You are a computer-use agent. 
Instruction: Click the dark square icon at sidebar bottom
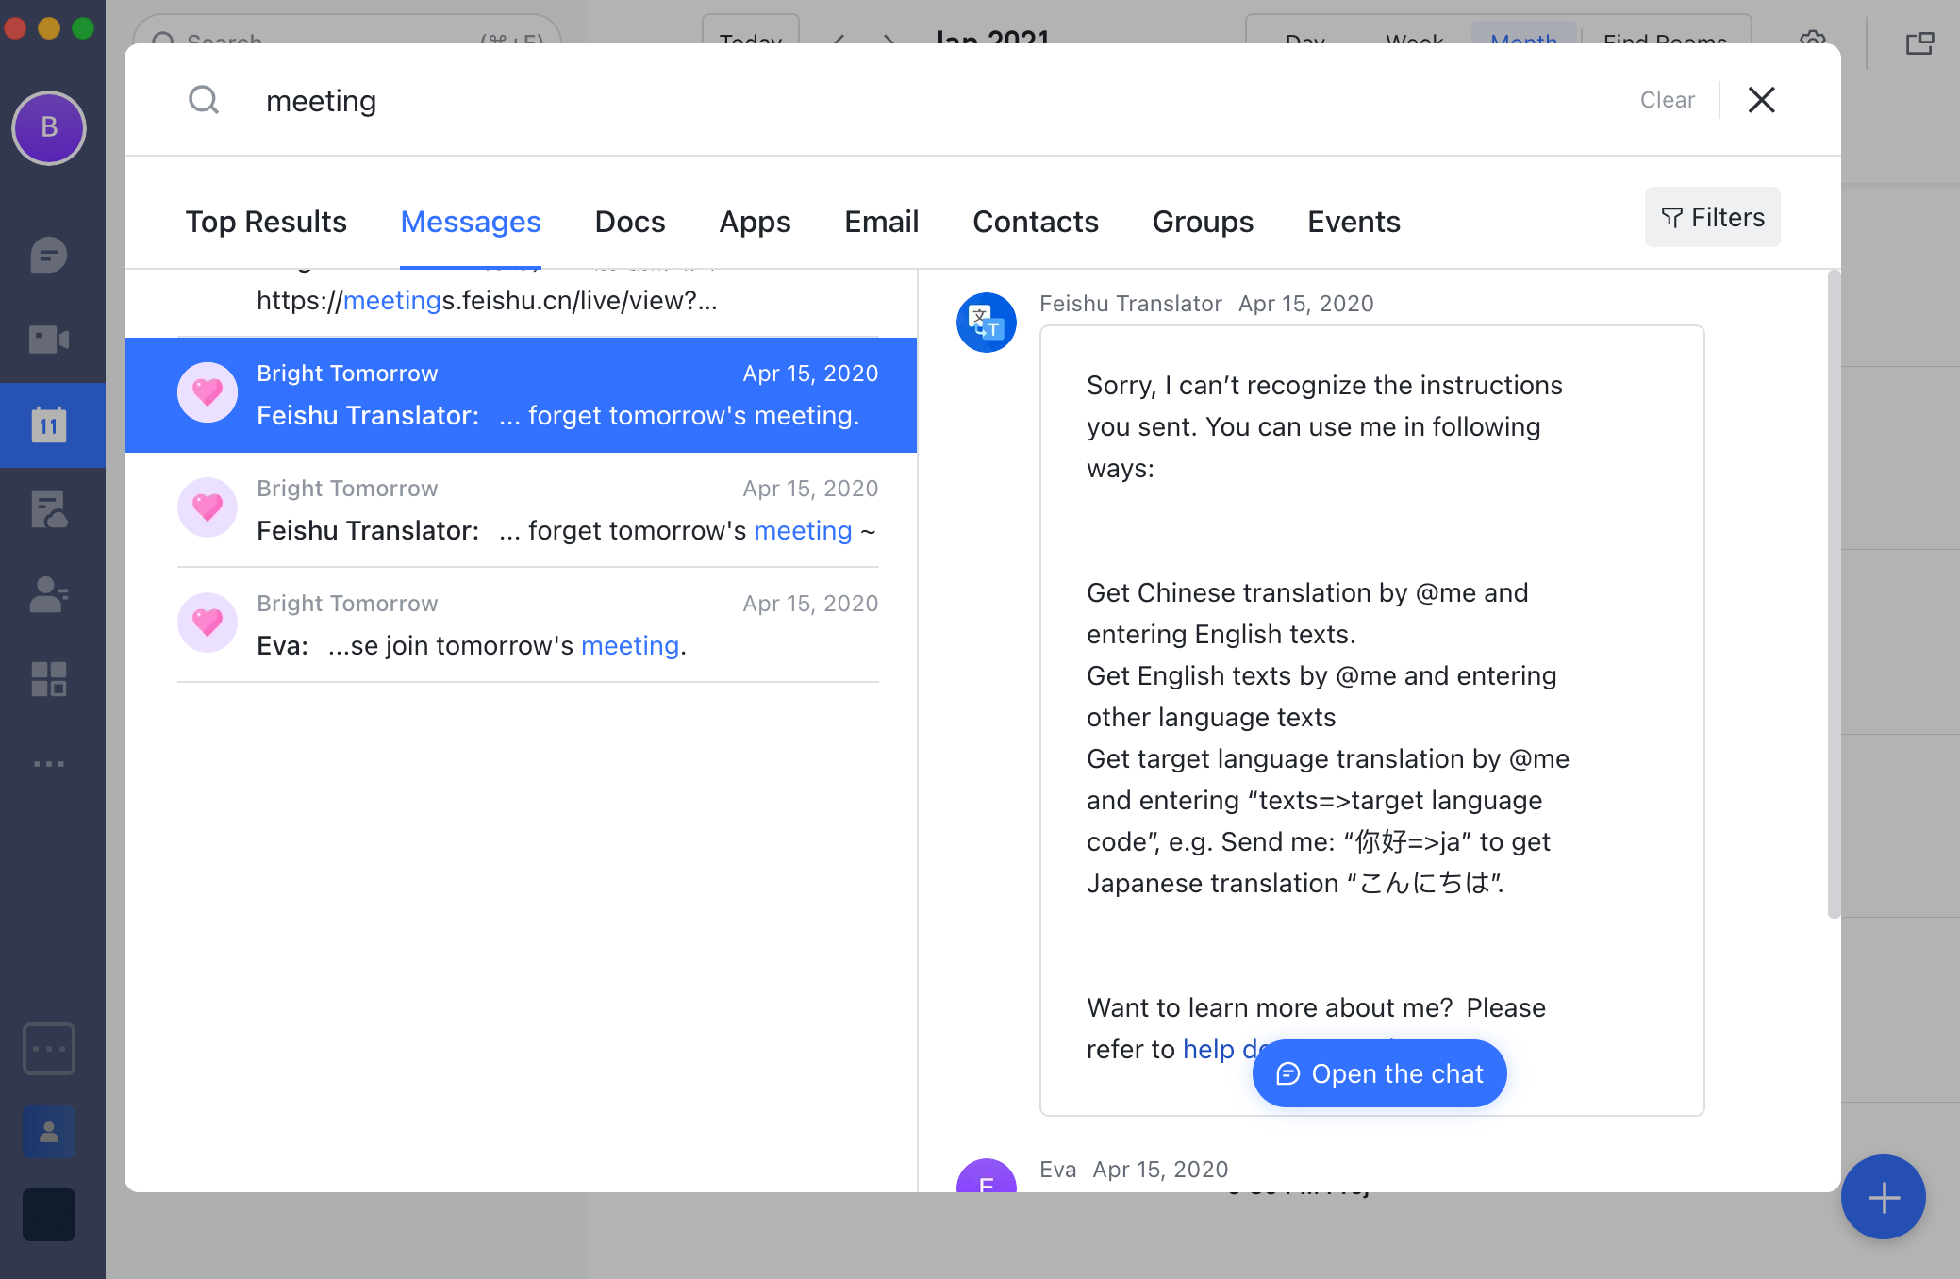point(49,1215)
